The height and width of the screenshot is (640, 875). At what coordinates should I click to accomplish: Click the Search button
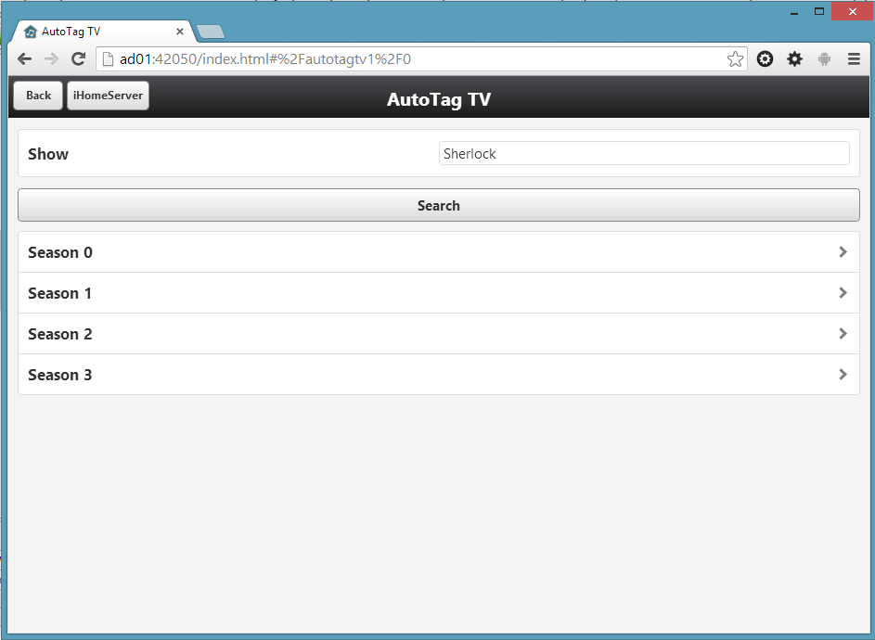(x=438, y=206)
